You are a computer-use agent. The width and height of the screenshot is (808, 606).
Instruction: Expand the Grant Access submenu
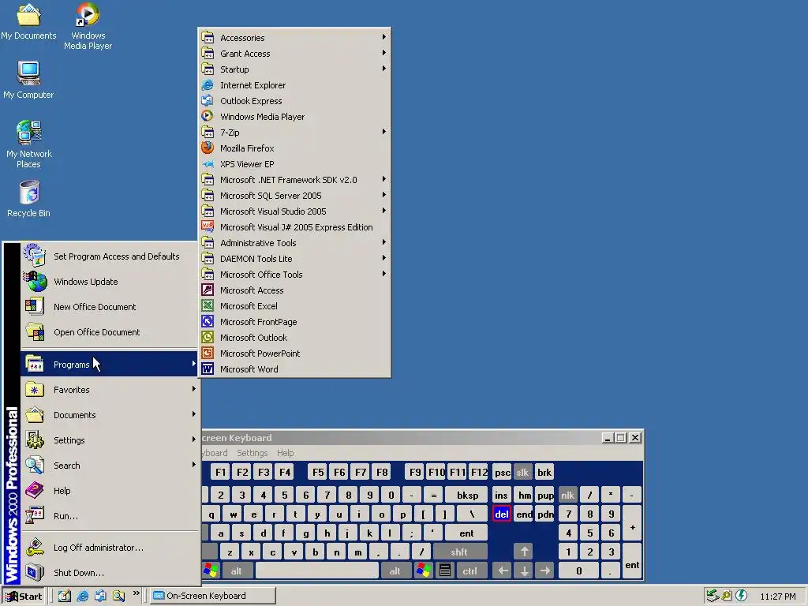[294, 54]
